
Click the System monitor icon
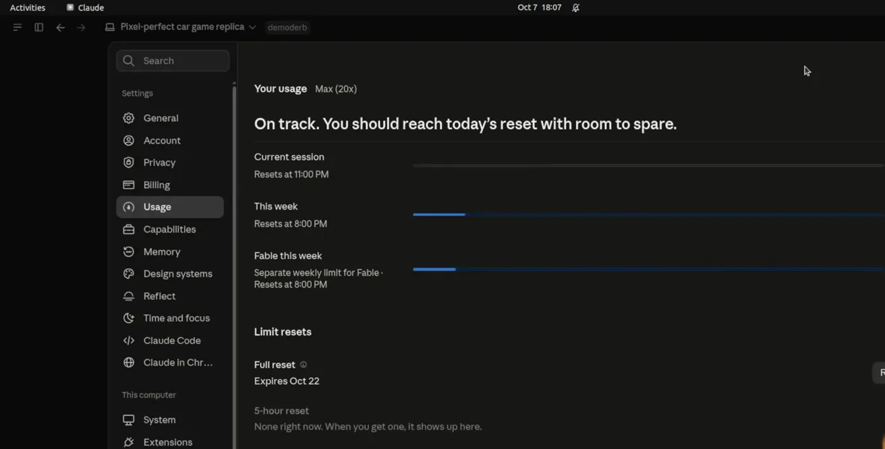128,420
